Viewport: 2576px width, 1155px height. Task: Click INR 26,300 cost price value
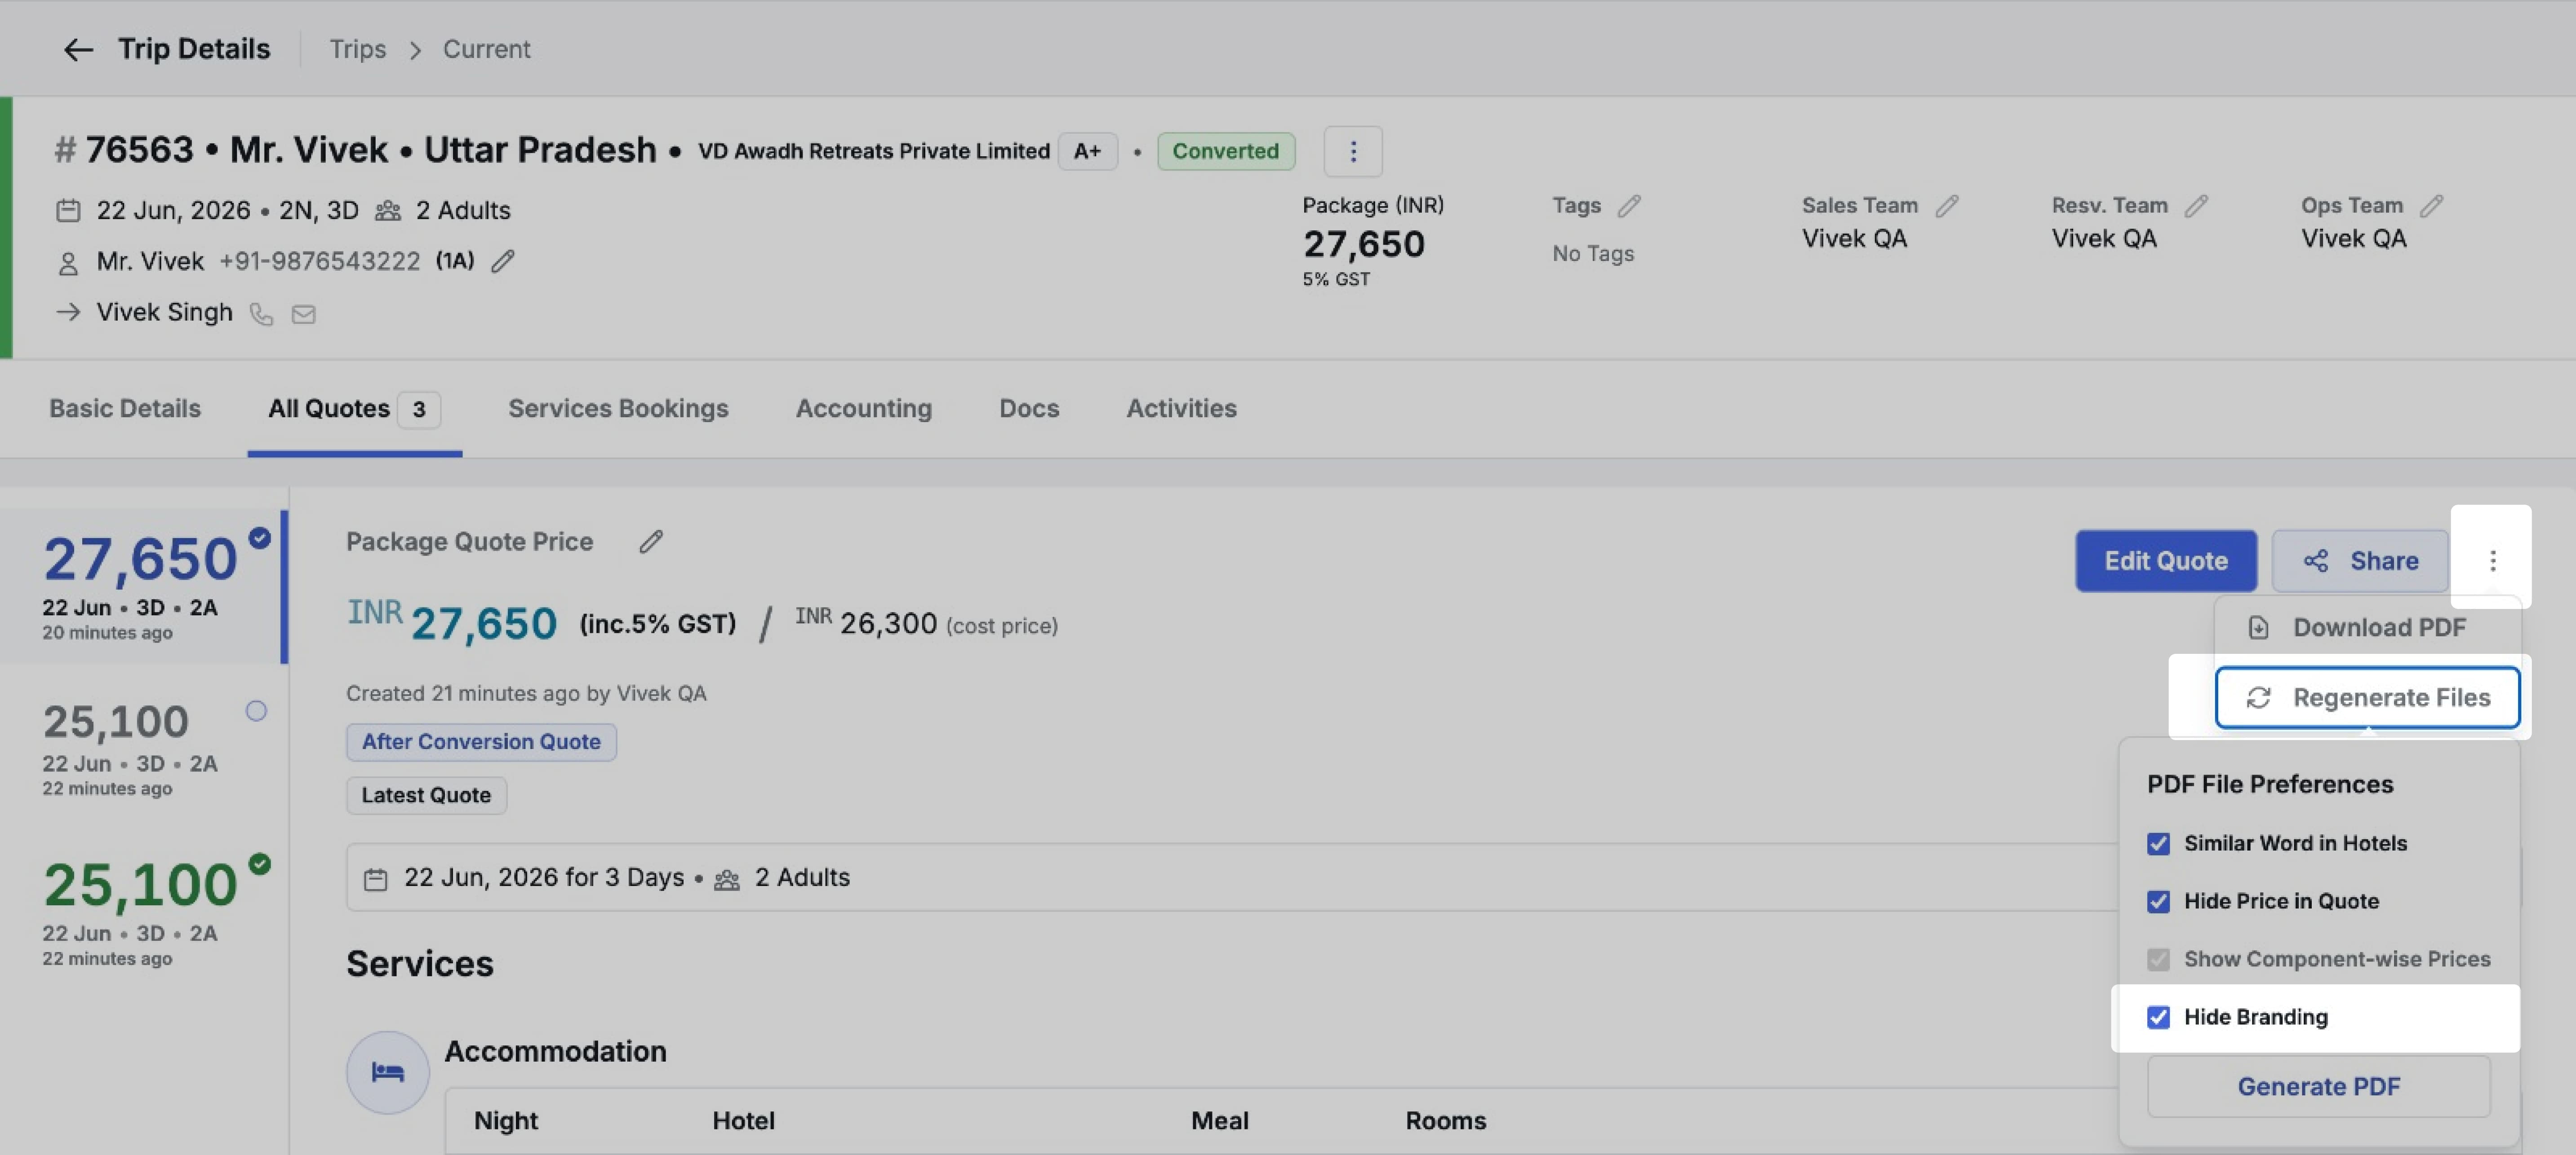point(866,623)
